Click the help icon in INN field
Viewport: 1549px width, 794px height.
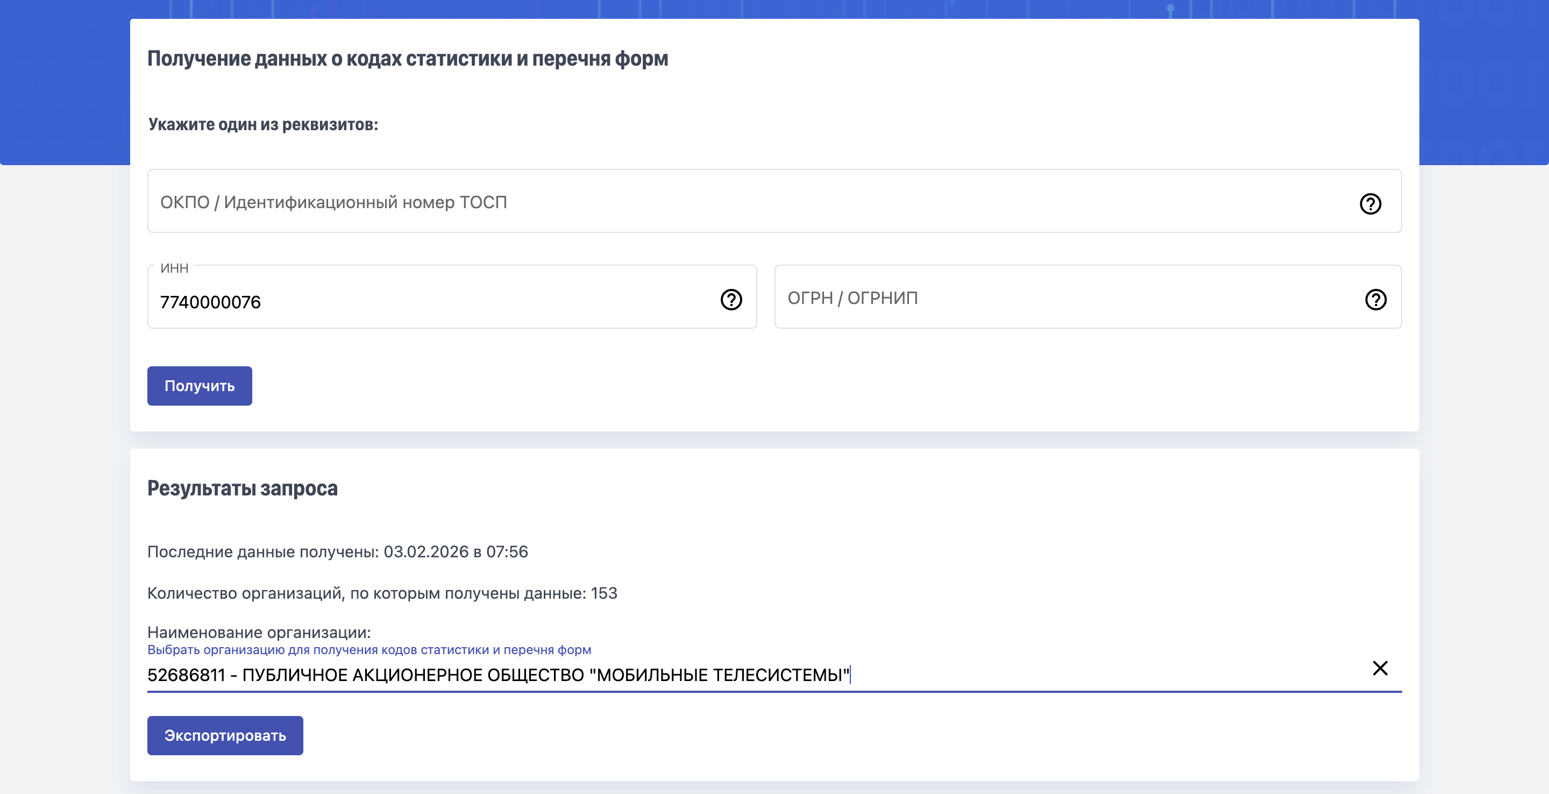[730, 299]
